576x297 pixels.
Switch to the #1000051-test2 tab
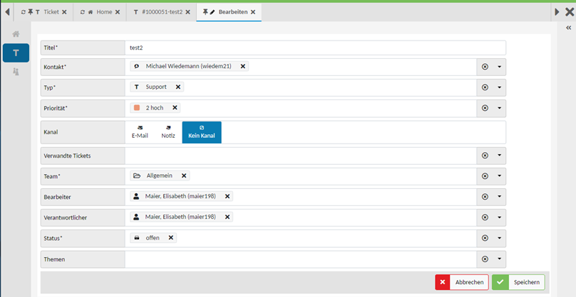pos(160,12)
